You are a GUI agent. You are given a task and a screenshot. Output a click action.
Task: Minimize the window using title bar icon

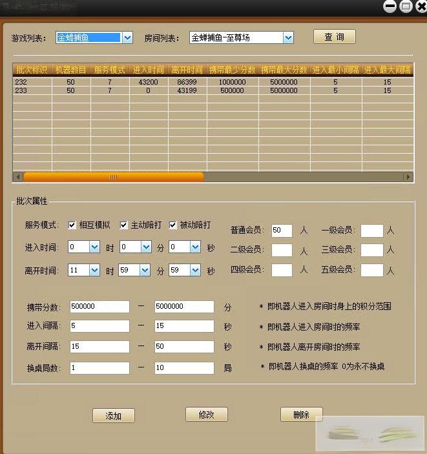click(390, 6)
